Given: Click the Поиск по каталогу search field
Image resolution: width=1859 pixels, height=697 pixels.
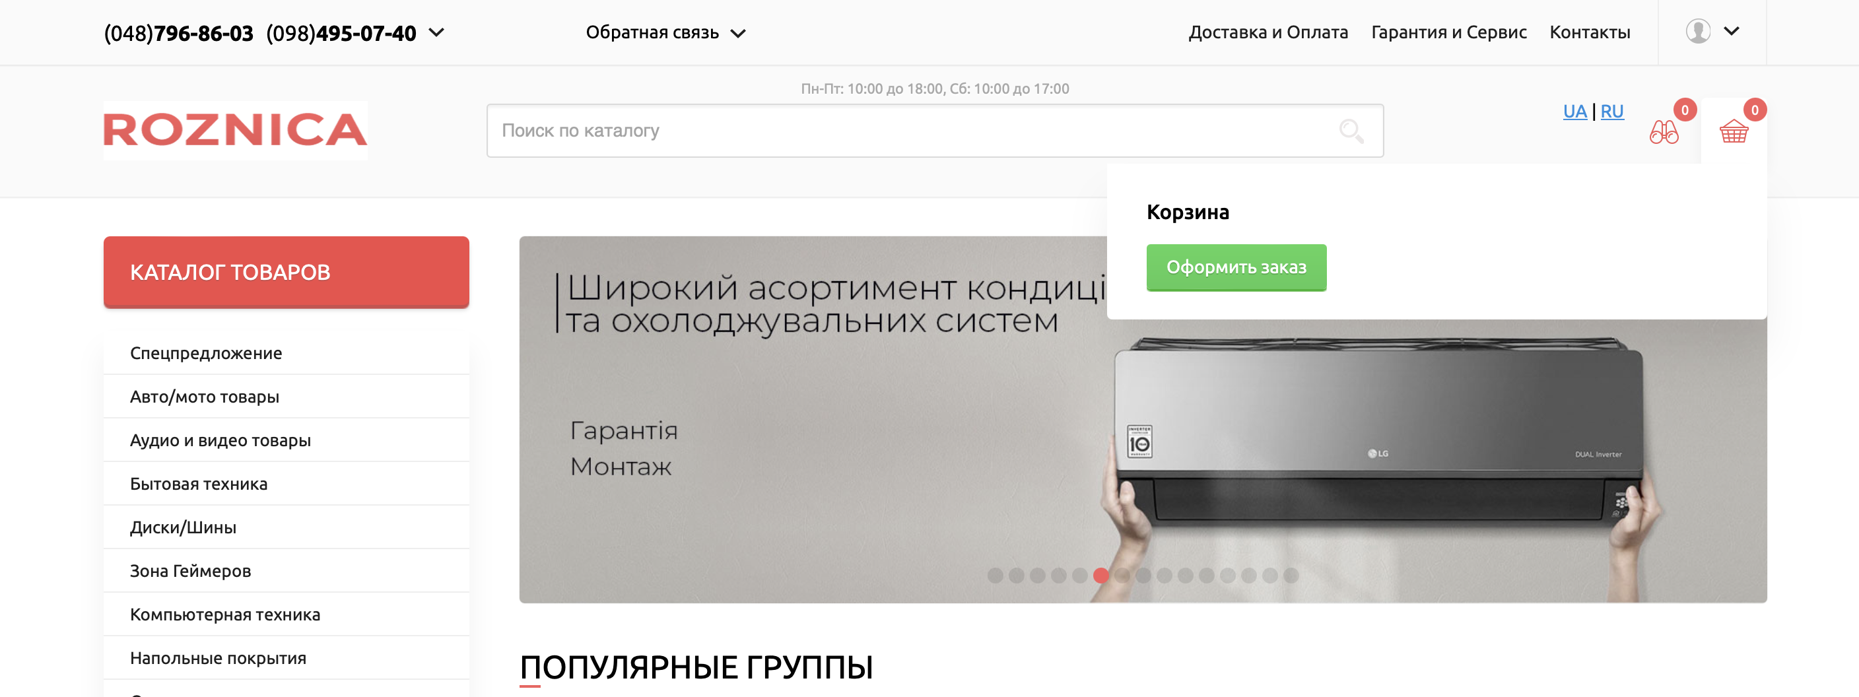Looking at the screenshot, I should click(x=935, y=131).
